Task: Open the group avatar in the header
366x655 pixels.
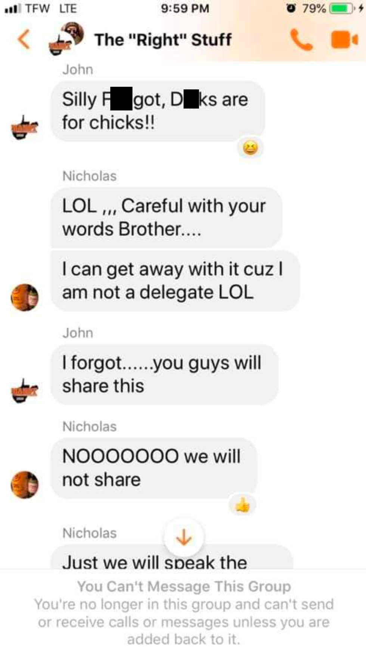Action: [x=66, y=39]
